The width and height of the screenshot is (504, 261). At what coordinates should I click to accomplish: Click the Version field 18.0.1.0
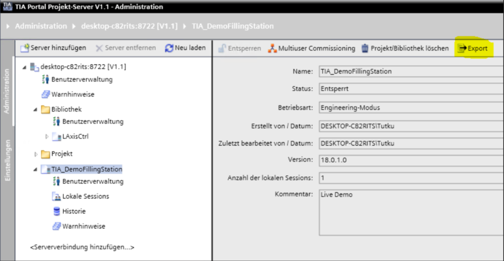coord(411,160)
